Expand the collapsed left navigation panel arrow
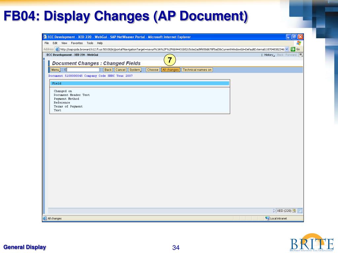 click(44, 59)
